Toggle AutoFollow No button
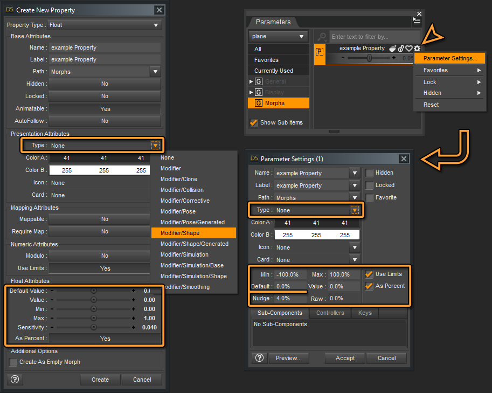The image size is (492, 393). [105, 121]
